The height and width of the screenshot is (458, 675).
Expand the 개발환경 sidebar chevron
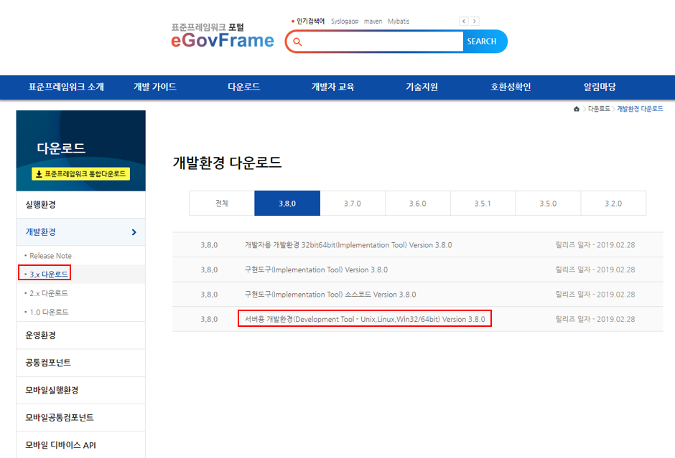[x=134, y=232]
